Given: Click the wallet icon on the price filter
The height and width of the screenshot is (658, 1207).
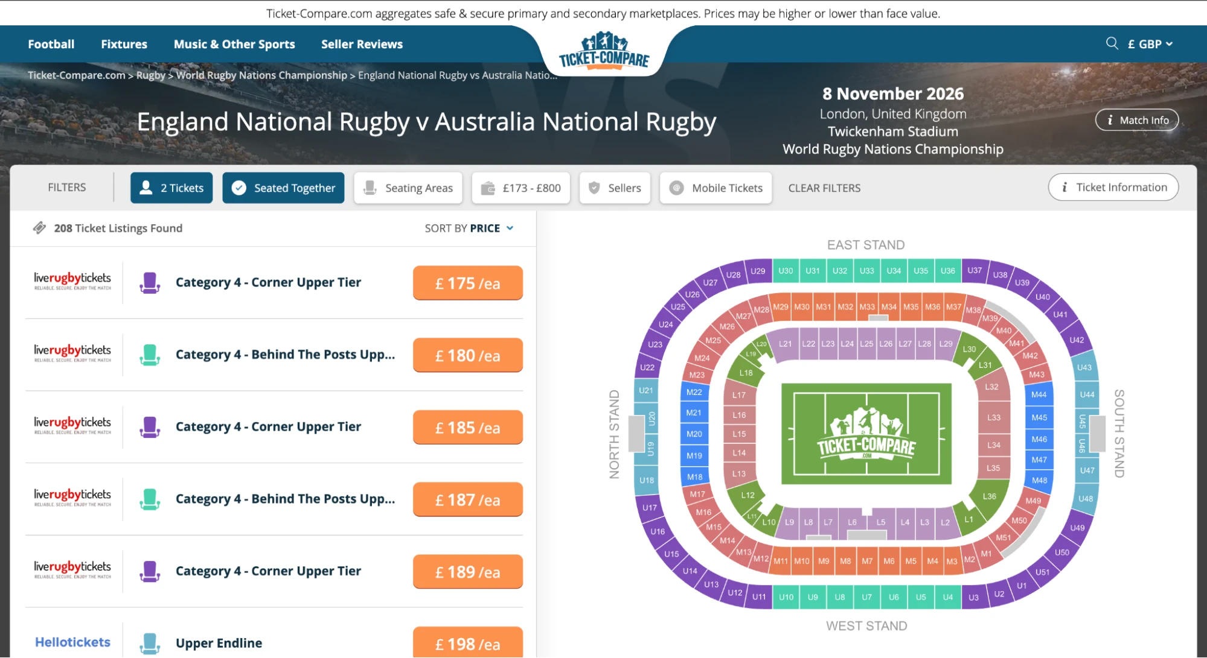Looking at the screenshot, I should point(488,188).
